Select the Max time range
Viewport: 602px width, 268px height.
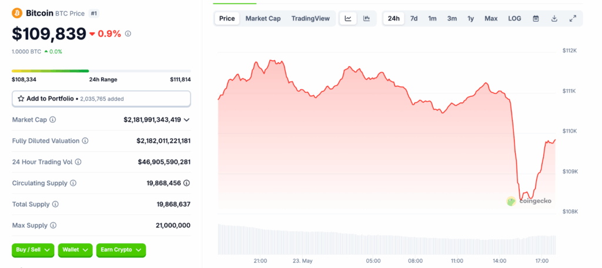click(x=491, y=18)
